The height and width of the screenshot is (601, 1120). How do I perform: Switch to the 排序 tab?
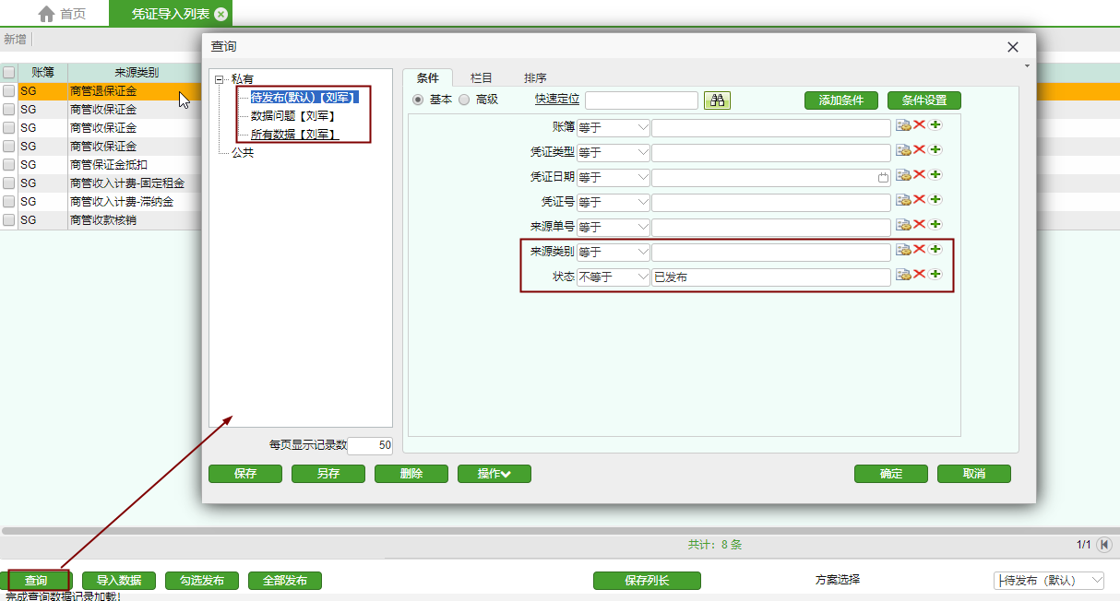[x=535, y=78]
